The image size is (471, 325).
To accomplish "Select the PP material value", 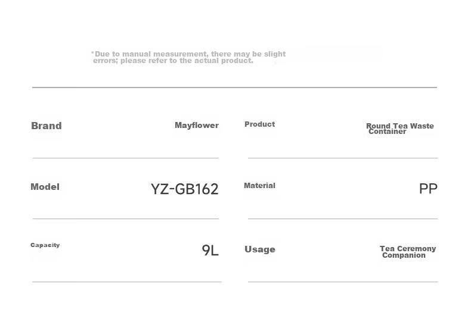I will 428,189.
